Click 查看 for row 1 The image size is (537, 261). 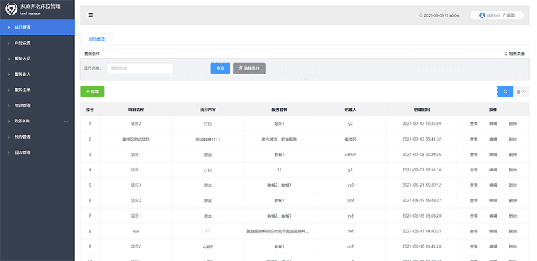tap(473, 124)
